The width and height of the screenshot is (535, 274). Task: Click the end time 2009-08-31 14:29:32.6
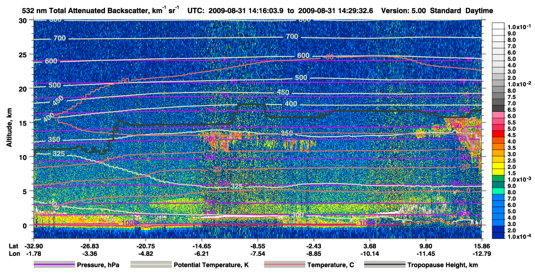335,11
